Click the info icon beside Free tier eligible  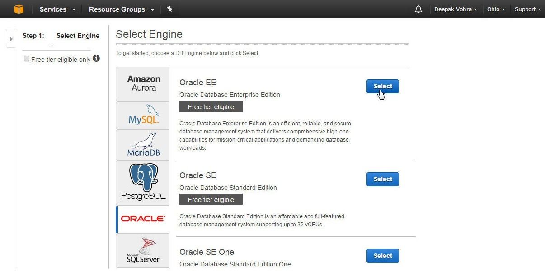point(96,59)
